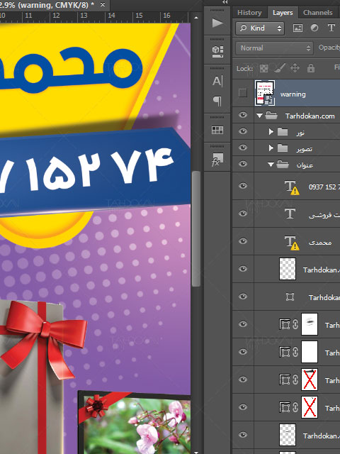
Task: Click the عنوان group folder icon
Action: click(283, 165)
